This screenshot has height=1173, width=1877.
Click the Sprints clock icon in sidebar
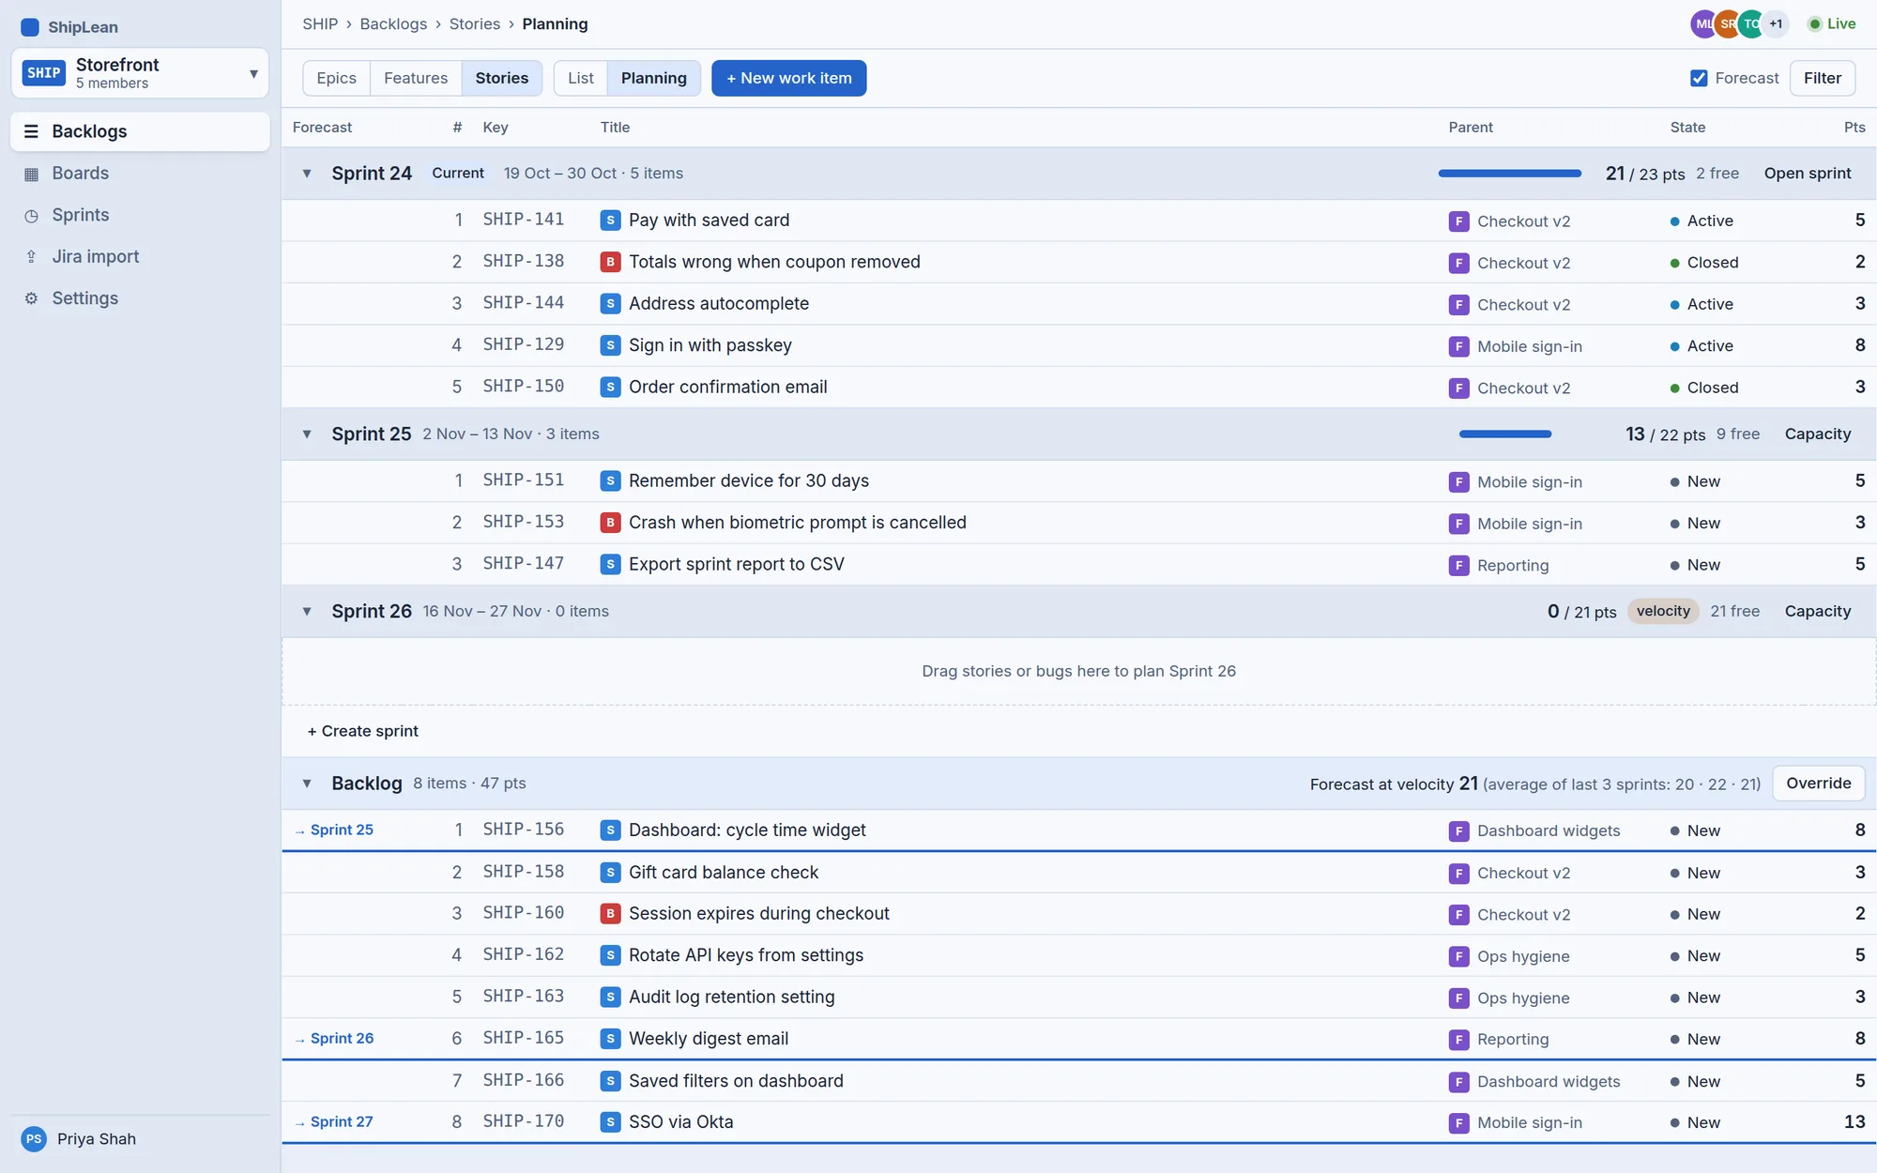click(x=31, y=215)
